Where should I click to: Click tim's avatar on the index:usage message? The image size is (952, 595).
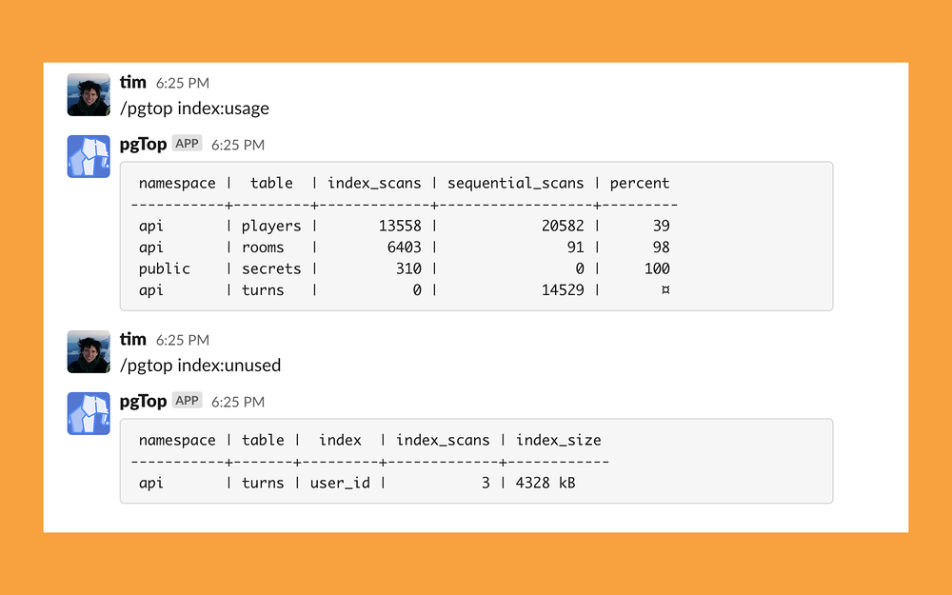click(x=89, y=94)
